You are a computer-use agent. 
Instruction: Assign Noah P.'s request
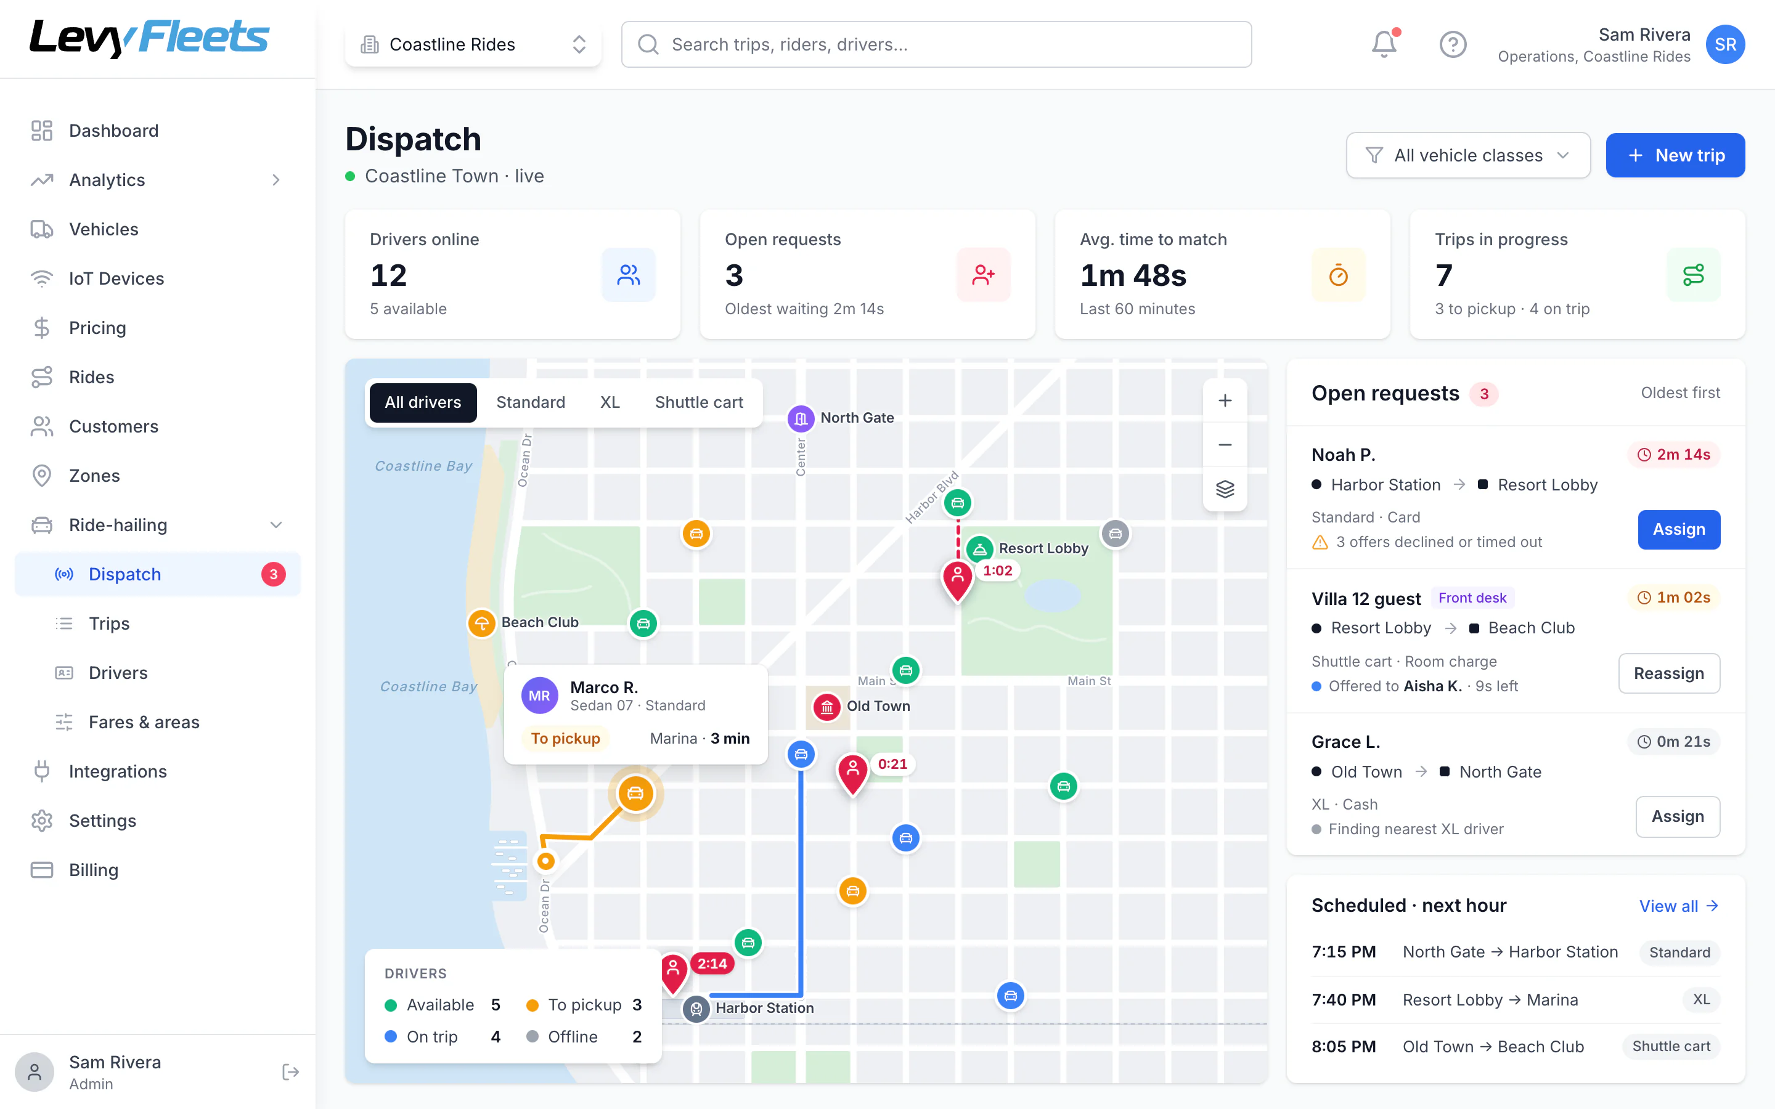[x=1678, y=530]
